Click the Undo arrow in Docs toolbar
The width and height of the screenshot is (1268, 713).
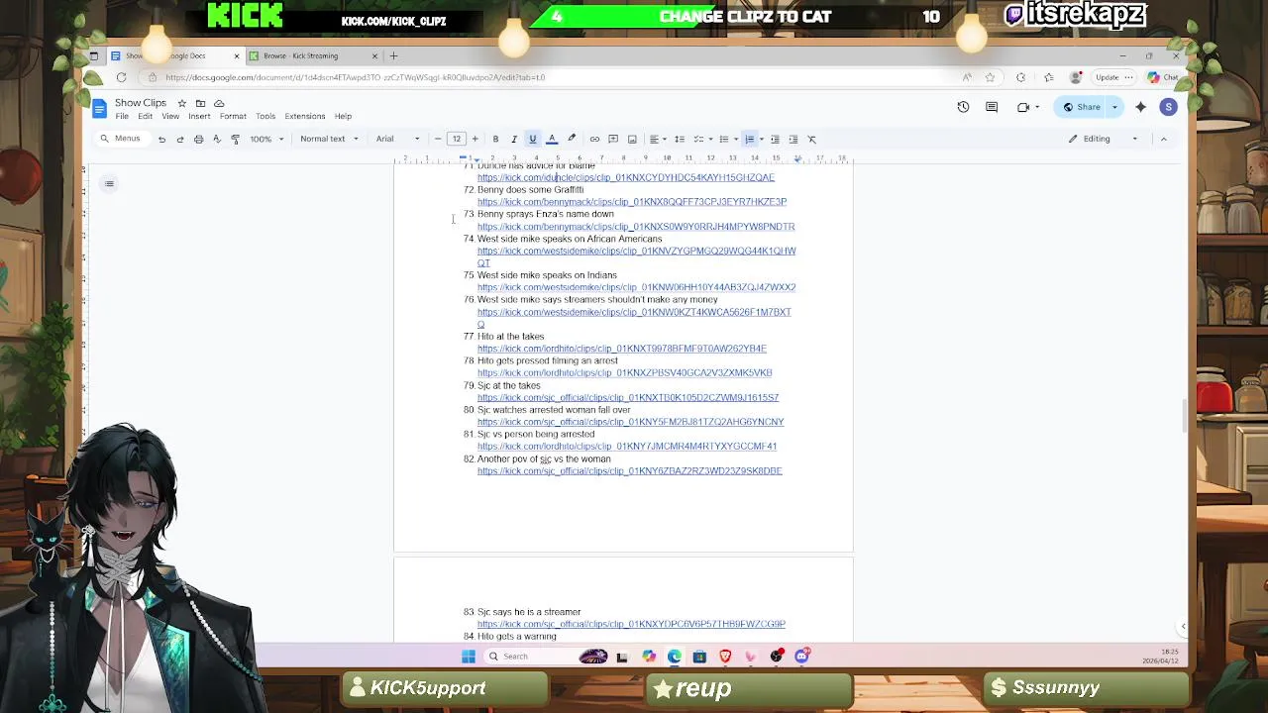tap(161, 139)
